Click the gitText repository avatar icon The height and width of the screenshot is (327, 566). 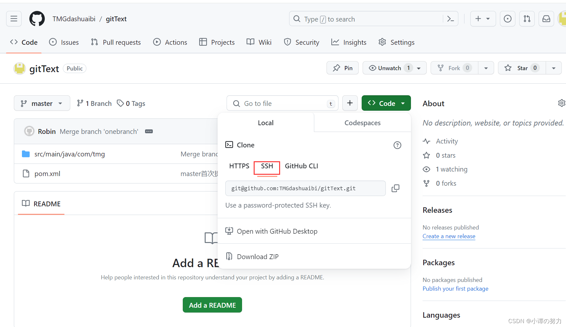click(x=20, y=68)
